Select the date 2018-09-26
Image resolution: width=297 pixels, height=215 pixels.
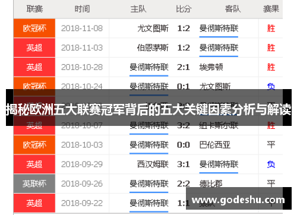tap(82, 184)
